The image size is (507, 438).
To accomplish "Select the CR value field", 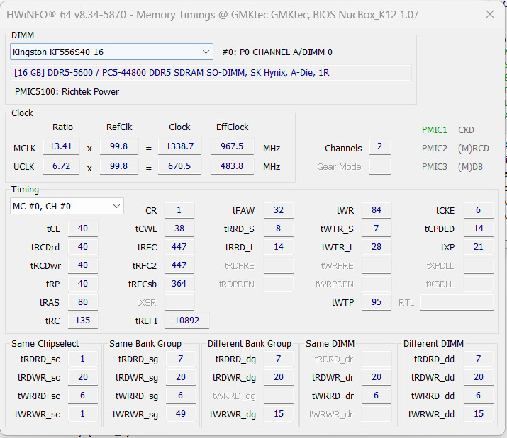I will tap(179, 210).
